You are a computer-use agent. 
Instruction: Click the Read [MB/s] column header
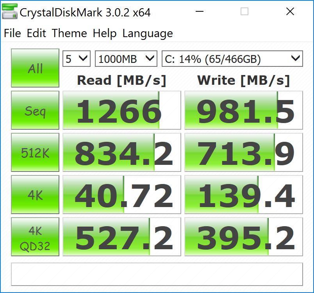[122, 80]
